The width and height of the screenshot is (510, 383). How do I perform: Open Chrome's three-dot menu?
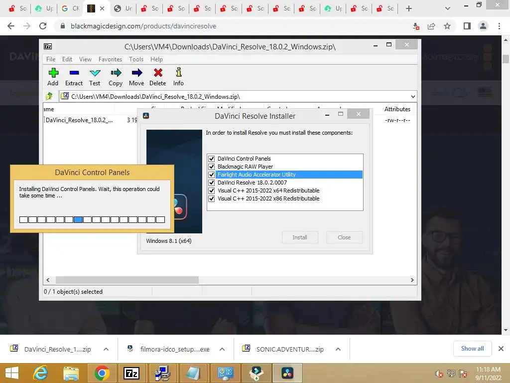499,26
